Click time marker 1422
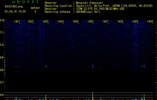Screen dimensions: 157x100 (x=30, y=21)
